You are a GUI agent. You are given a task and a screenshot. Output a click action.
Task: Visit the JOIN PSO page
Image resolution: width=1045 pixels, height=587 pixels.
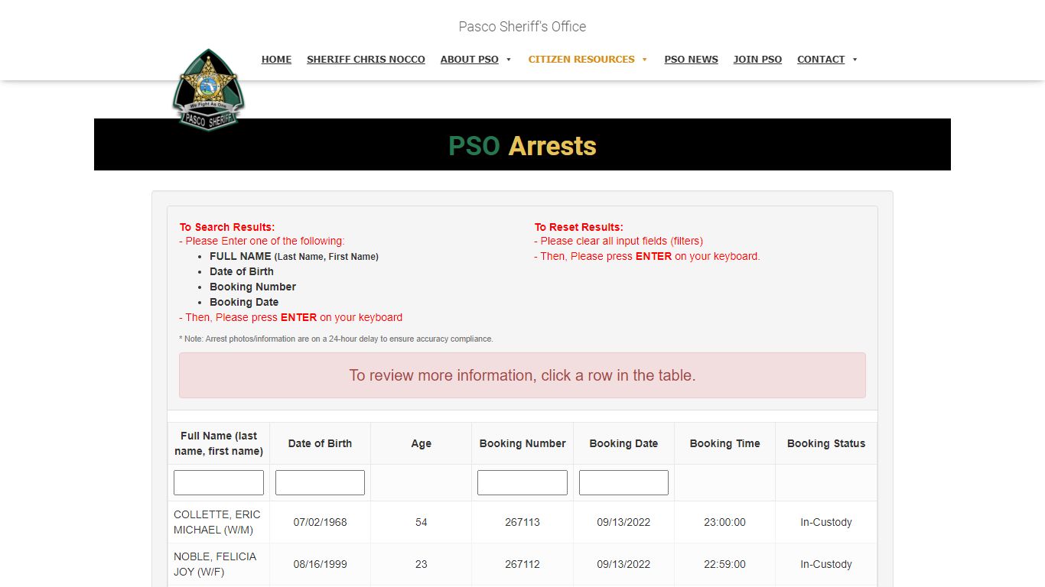[757, 59]
